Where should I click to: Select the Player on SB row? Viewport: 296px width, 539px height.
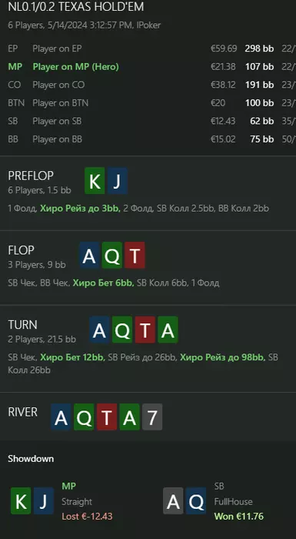tap(148, 121)
